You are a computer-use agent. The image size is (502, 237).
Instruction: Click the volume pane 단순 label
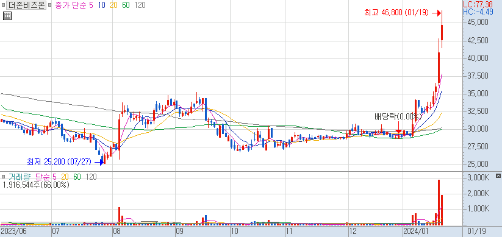click(43, 177)
